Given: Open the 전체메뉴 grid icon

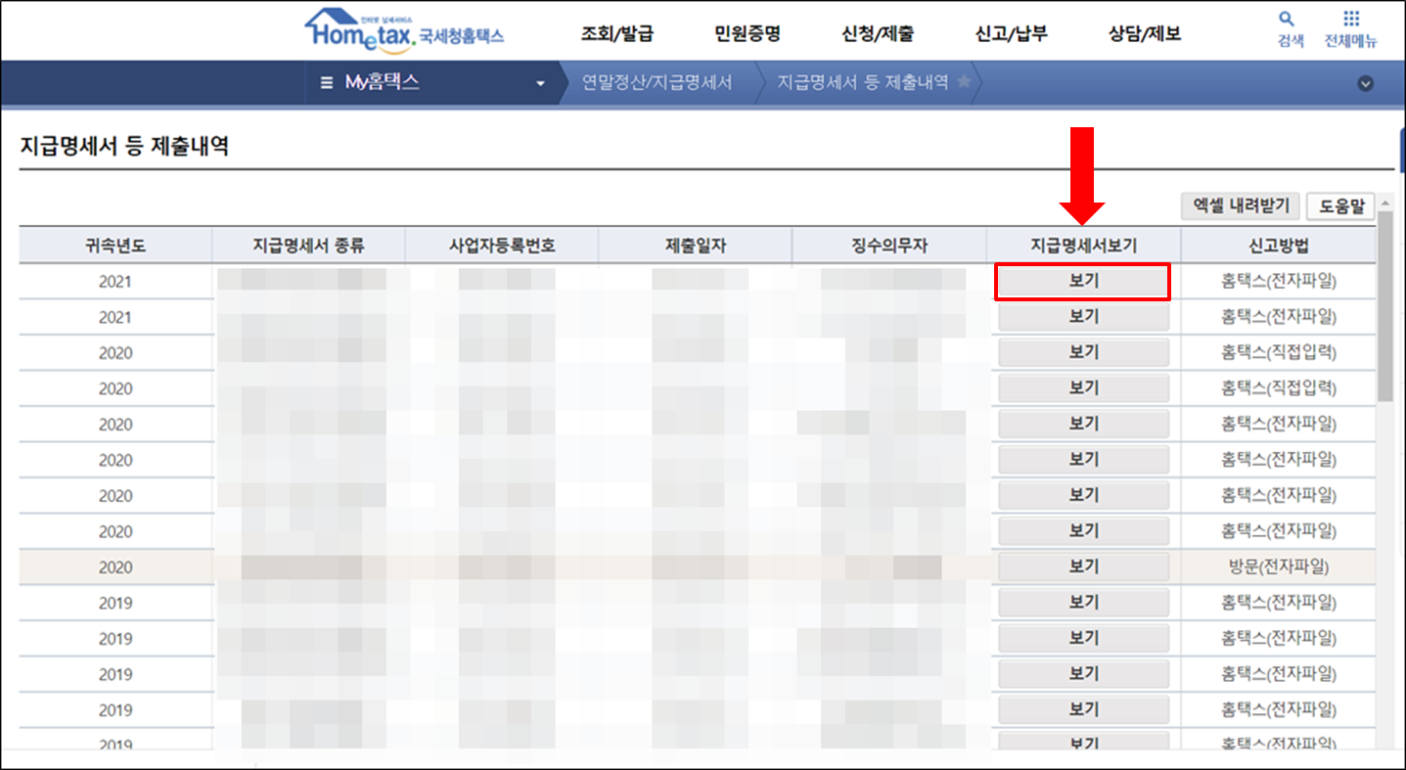Looking at the screenshot, I should click(1351, 29).
